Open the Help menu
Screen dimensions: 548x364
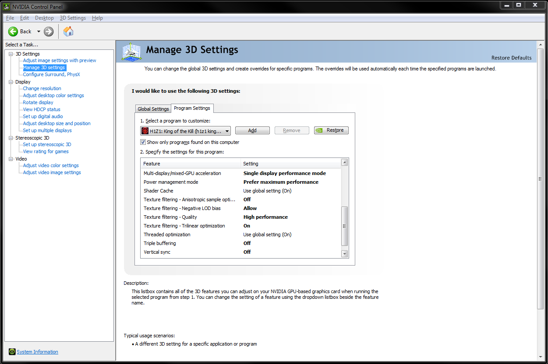pos(97,18)
